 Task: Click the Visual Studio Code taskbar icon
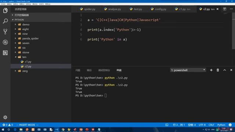coord(57,129)
